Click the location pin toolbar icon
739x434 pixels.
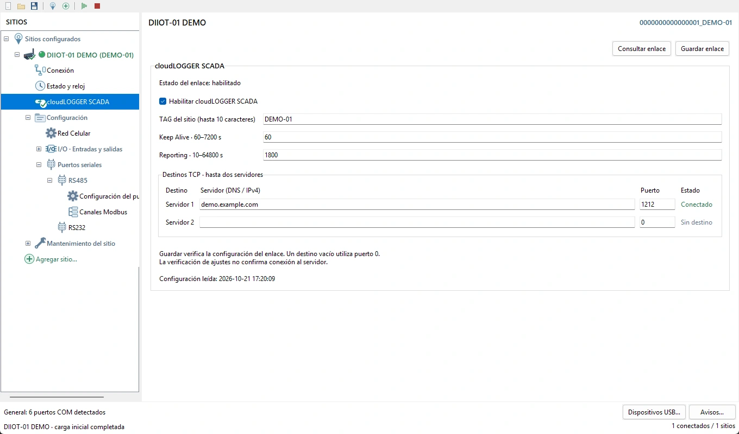[x=53, y=6]
